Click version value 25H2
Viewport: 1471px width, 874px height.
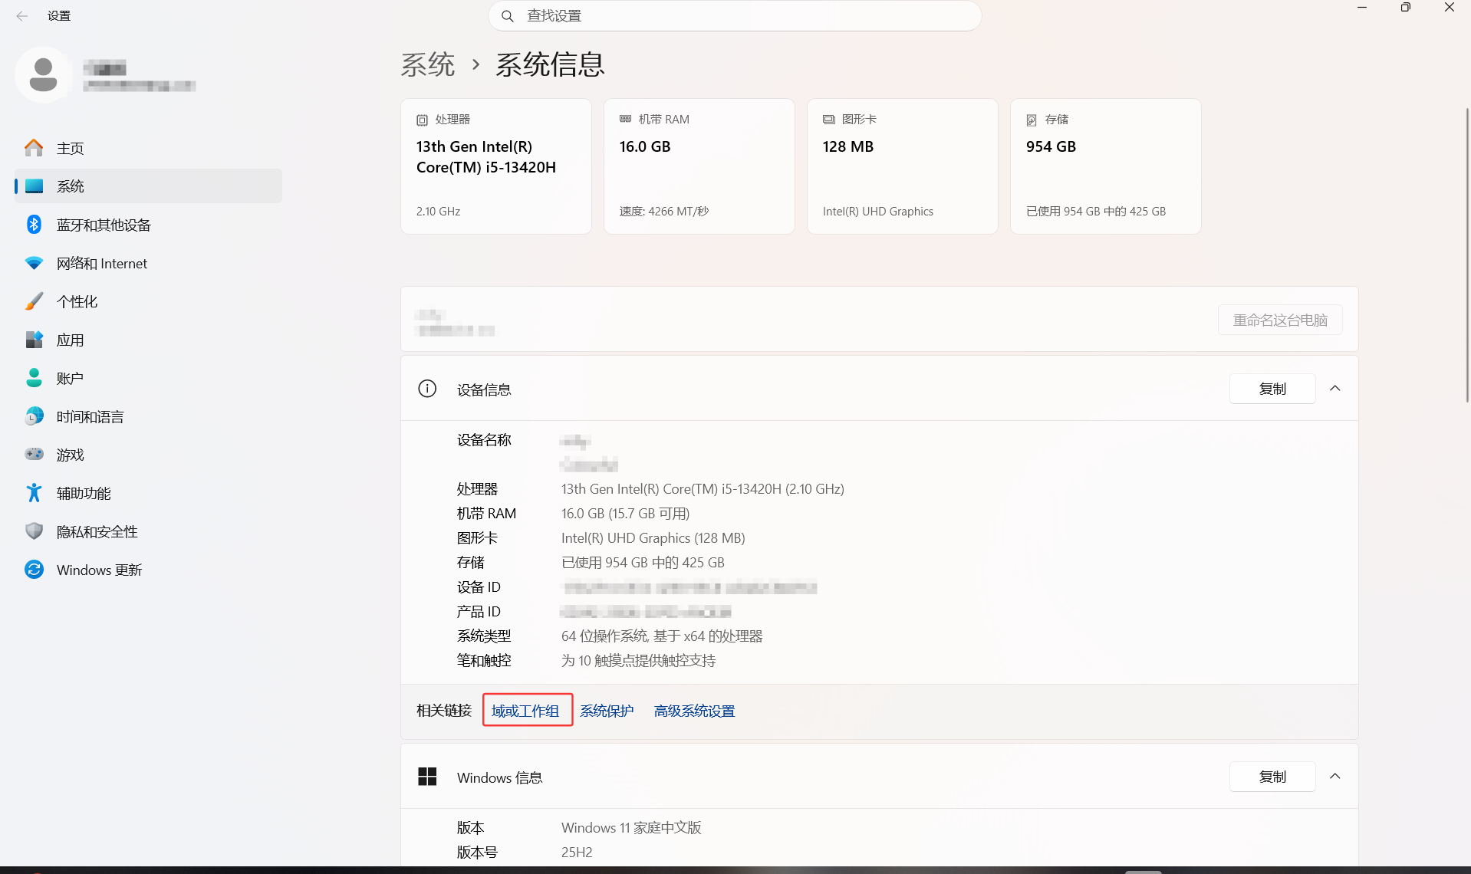point(577,852)
